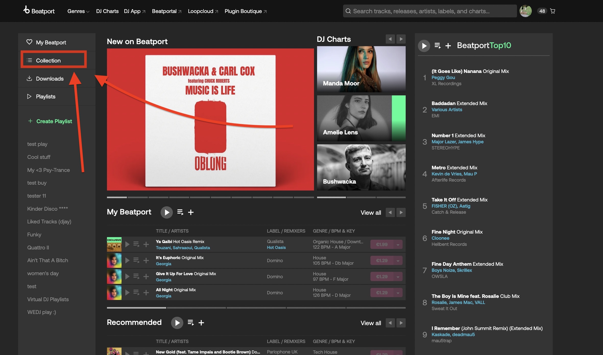Queue All Night track
The height and width of the screenshot is (355, 603).
click(x=136, y=293)
